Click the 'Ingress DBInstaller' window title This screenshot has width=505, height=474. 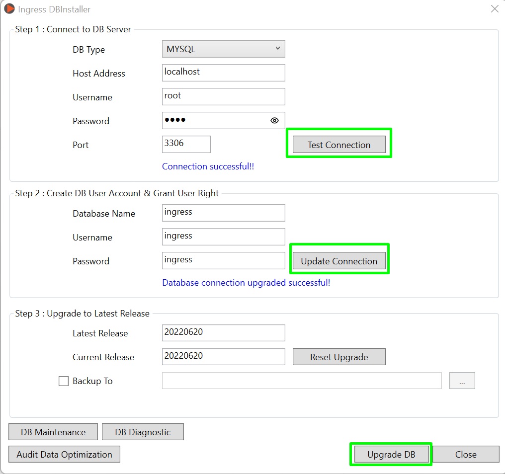point(54,9)
